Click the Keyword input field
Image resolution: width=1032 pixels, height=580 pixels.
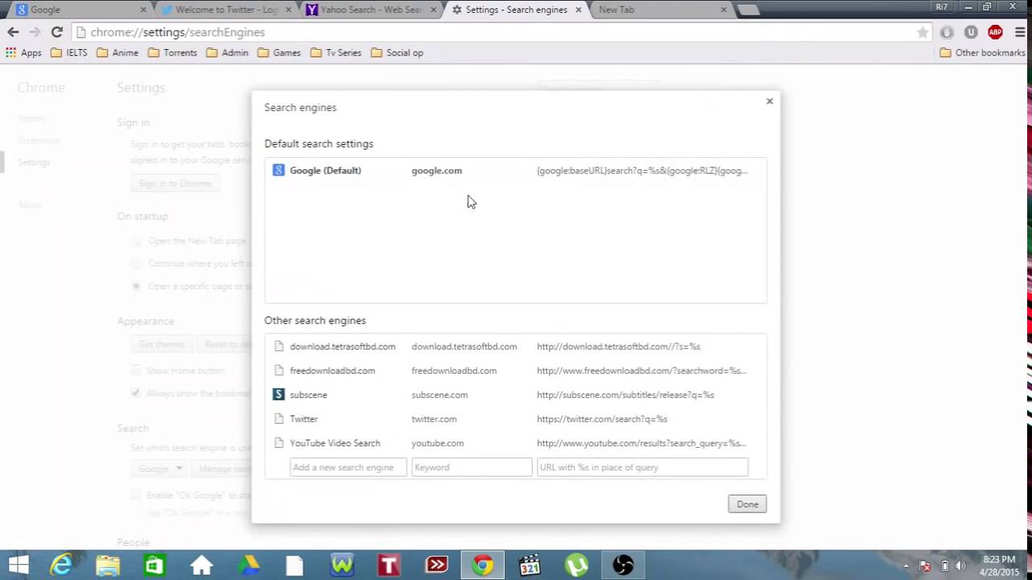click(x=472, y=467)
